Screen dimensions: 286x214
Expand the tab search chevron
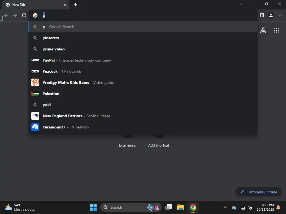point(241,4)
